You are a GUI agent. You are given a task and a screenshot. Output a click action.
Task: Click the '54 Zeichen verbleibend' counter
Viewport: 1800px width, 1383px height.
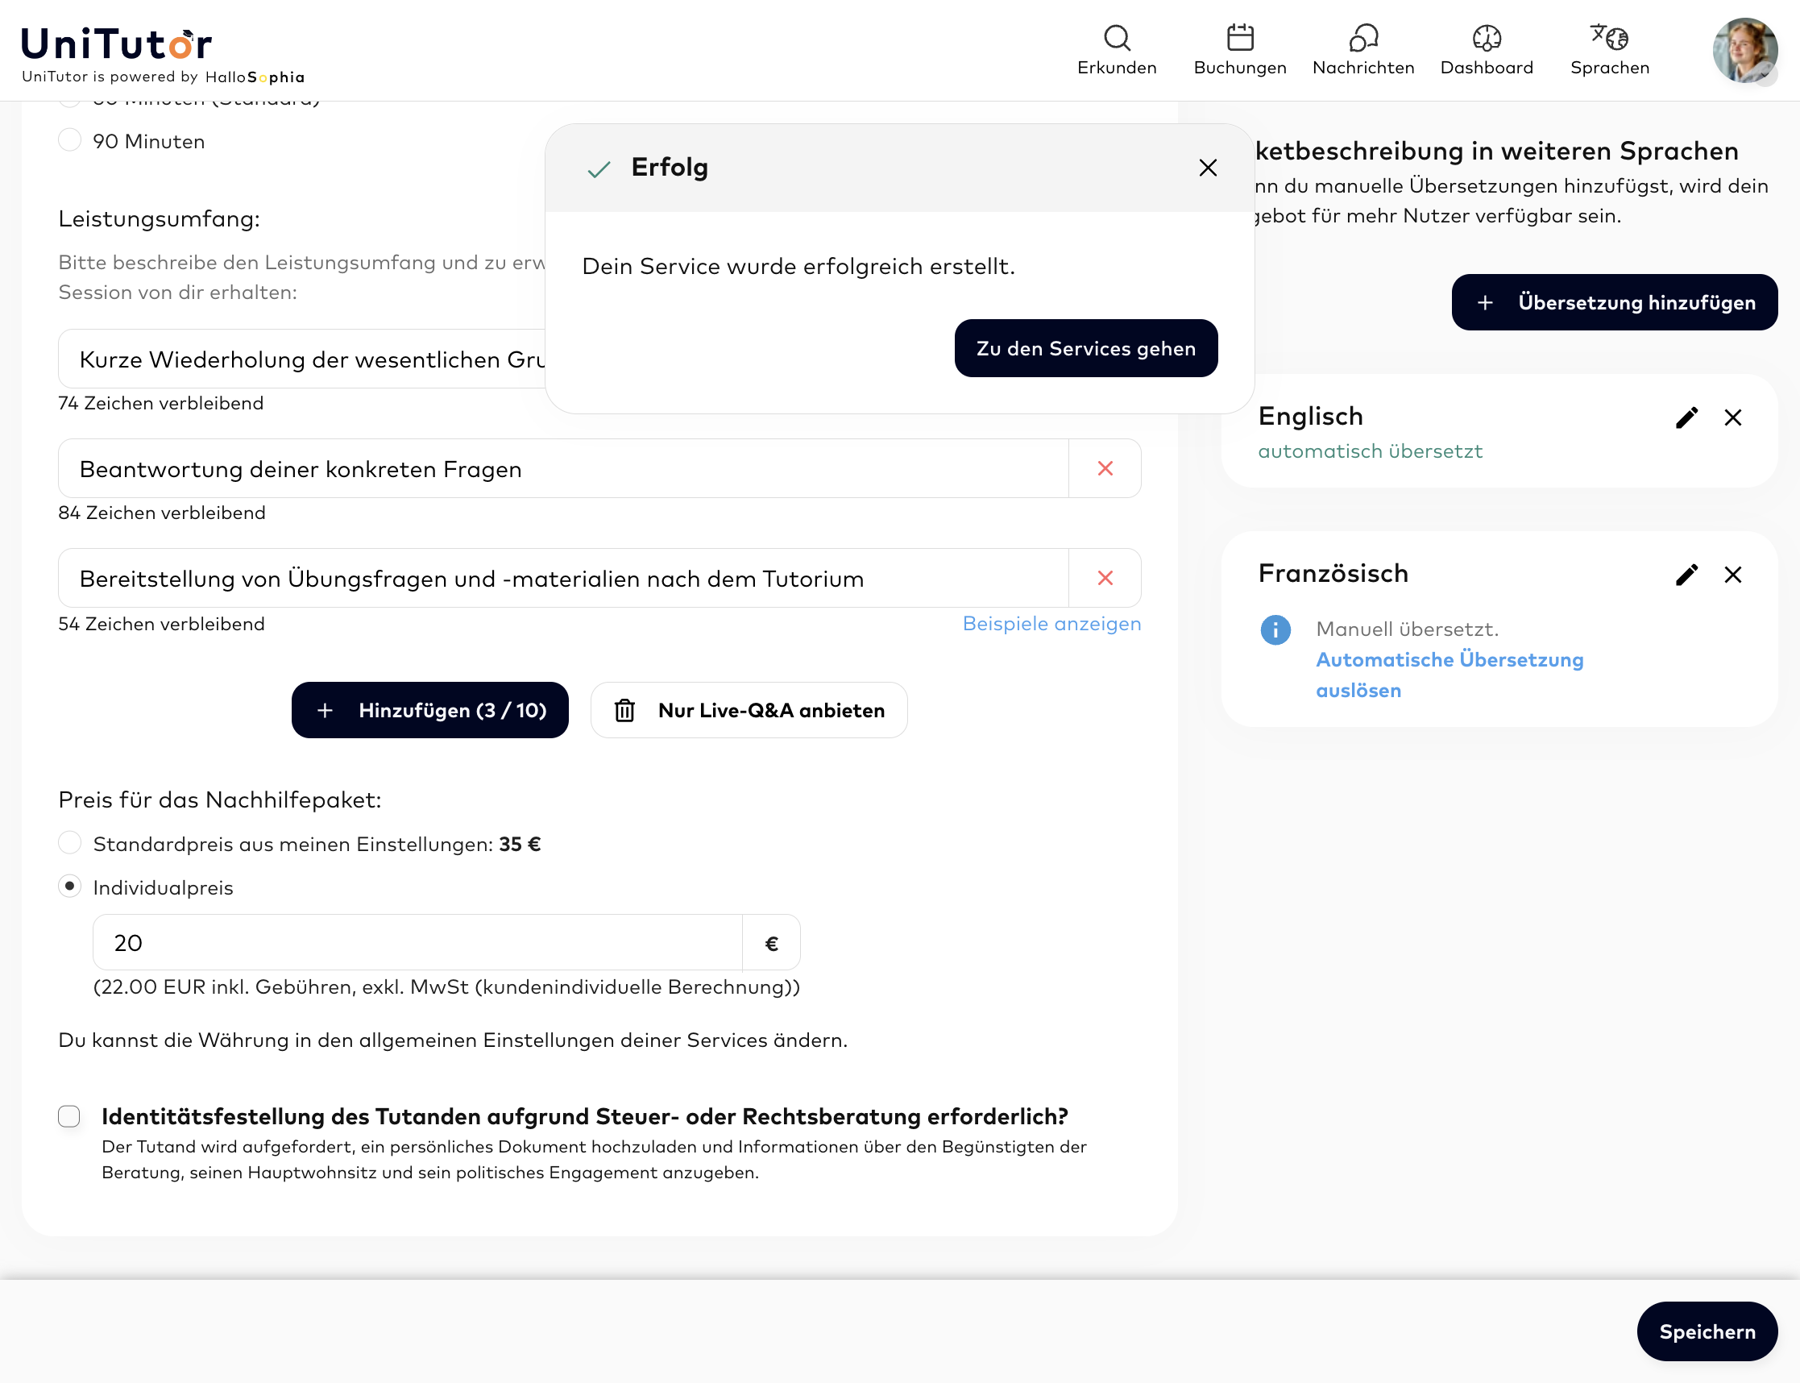[161, 624]
